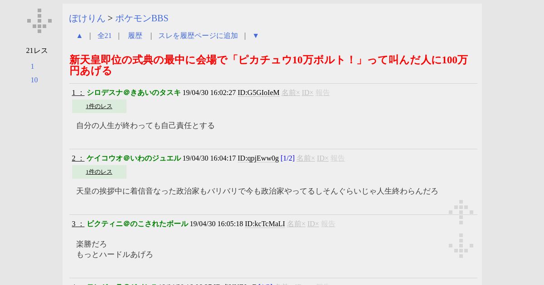Click ID× on post 2
The width and height of the screenshot is (544, 285).
(323, 158)
